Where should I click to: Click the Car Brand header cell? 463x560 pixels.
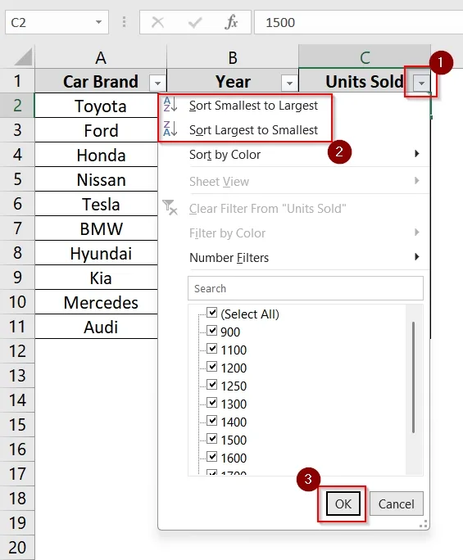click(101, 81)
